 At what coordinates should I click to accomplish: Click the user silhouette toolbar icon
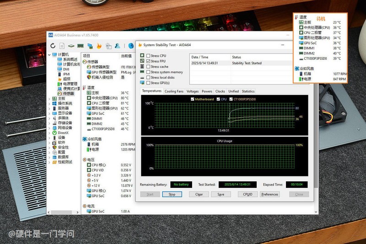coord(118,46)
